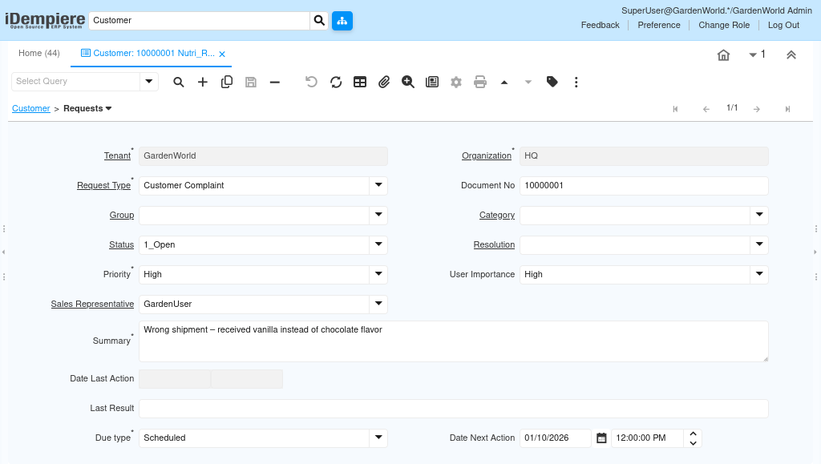Image resolution: width=821 pixels, height=464 pixels.
Task: Open the menu tree icon beside search
Action: [x=342, y=20]
